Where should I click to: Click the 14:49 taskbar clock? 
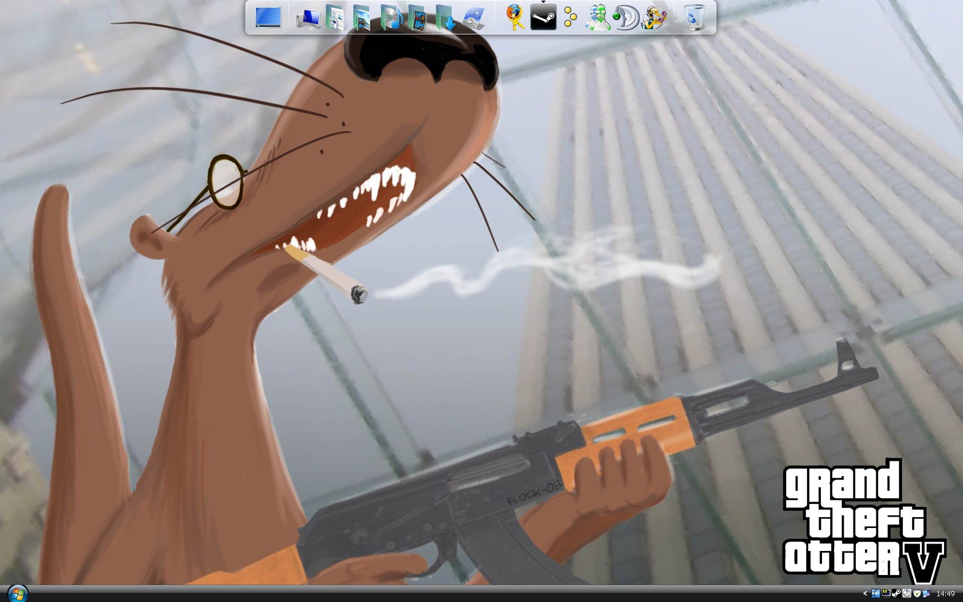tap(945, 594)
